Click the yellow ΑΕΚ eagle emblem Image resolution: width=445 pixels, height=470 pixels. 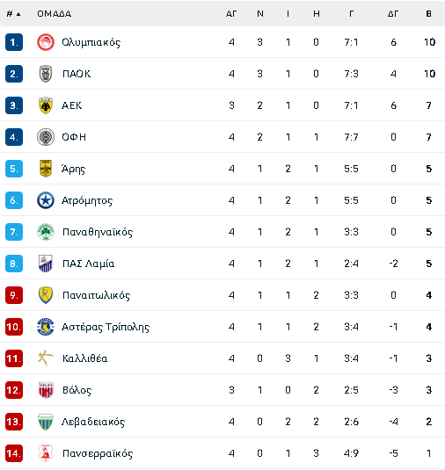coord(46,105)
